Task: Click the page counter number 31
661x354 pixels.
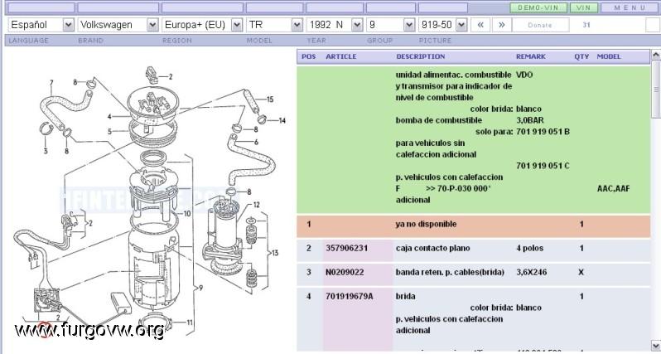Action: [x=586, y=25]
